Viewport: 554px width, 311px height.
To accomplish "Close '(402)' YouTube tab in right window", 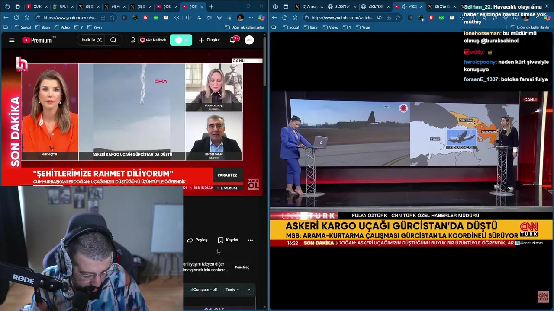I will [421, 6].
